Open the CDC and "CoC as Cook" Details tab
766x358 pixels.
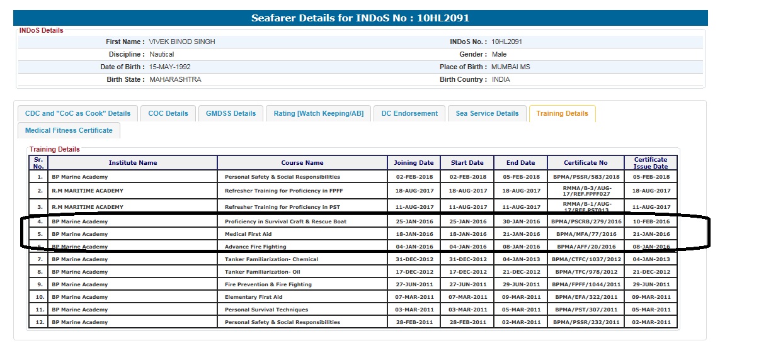click(77, 114)
